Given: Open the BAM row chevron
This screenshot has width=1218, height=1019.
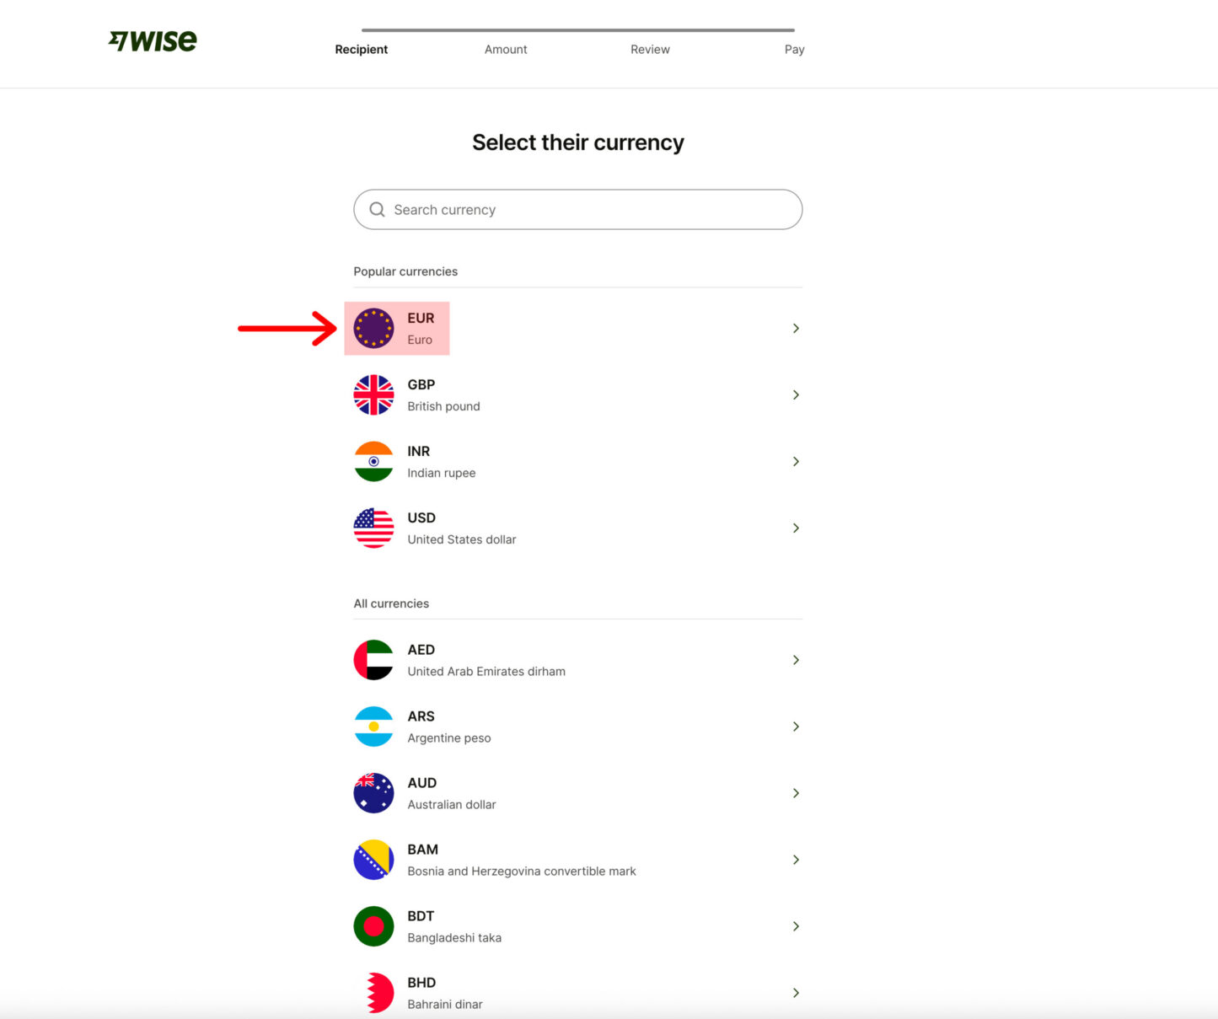Looking at the screenshot, I should 796,860.
